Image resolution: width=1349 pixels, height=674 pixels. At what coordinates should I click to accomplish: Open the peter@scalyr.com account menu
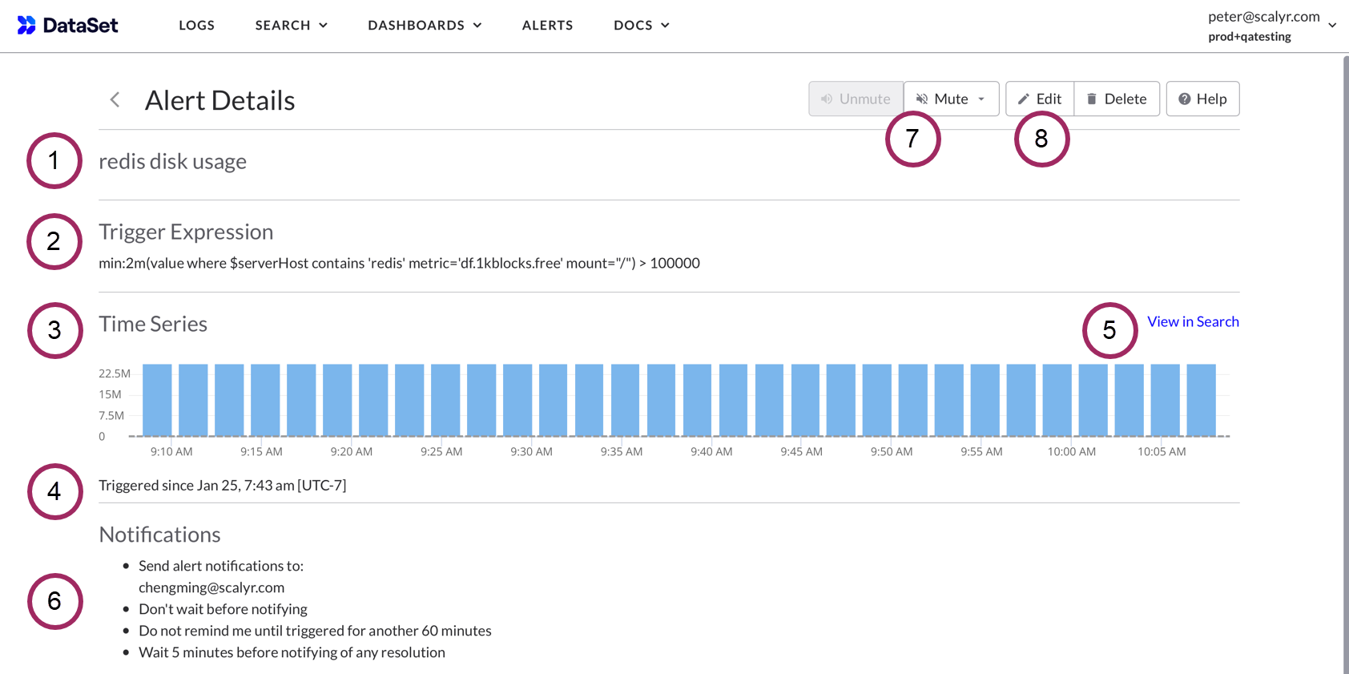click(1272, 26)
